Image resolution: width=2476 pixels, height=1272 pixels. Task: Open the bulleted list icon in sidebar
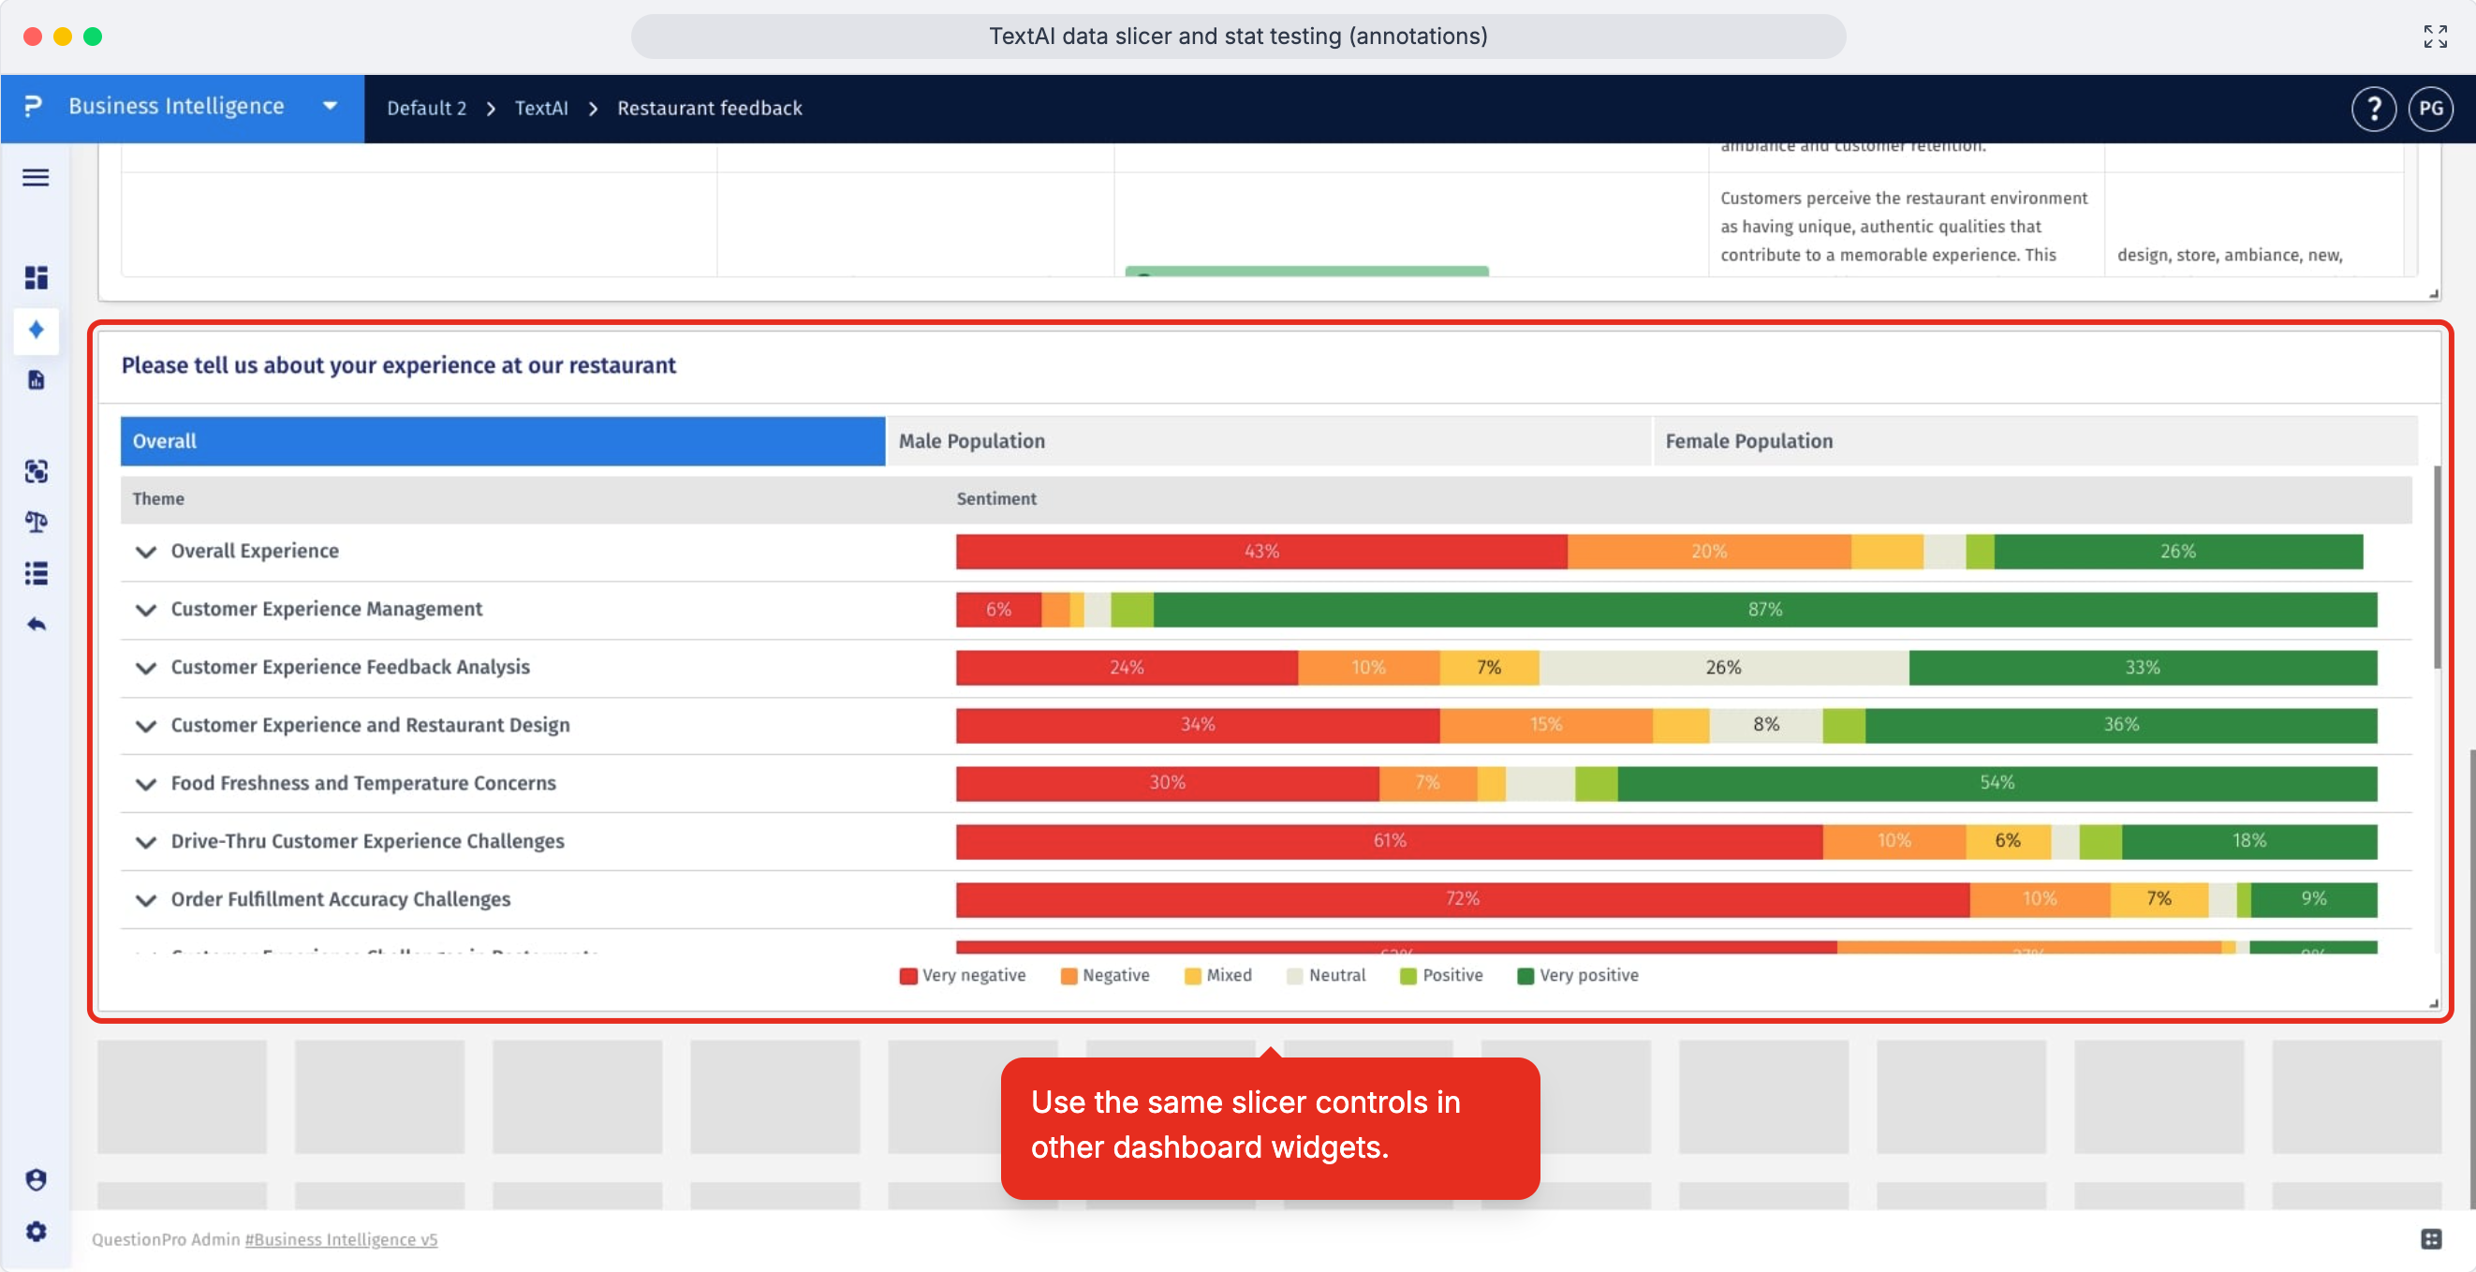pyautogui.click(x=36, y=573)
